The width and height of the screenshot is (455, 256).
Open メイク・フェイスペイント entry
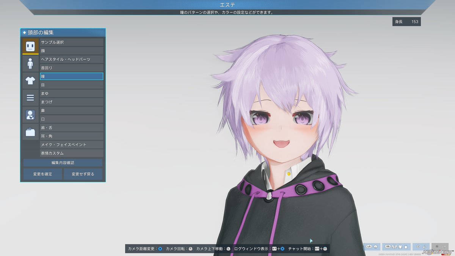[72, 144]
